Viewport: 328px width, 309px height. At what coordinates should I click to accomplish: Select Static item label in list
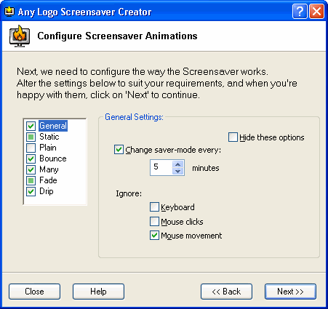click(49, 137)
